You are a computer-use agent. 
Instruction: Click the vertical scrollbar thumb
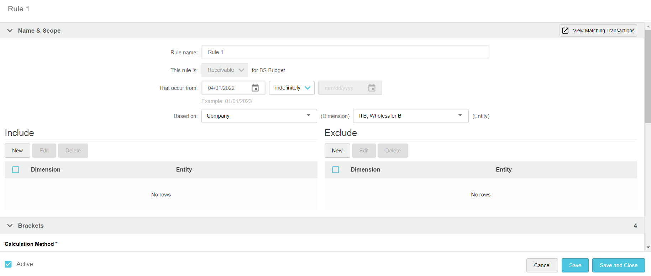point(648,76)
